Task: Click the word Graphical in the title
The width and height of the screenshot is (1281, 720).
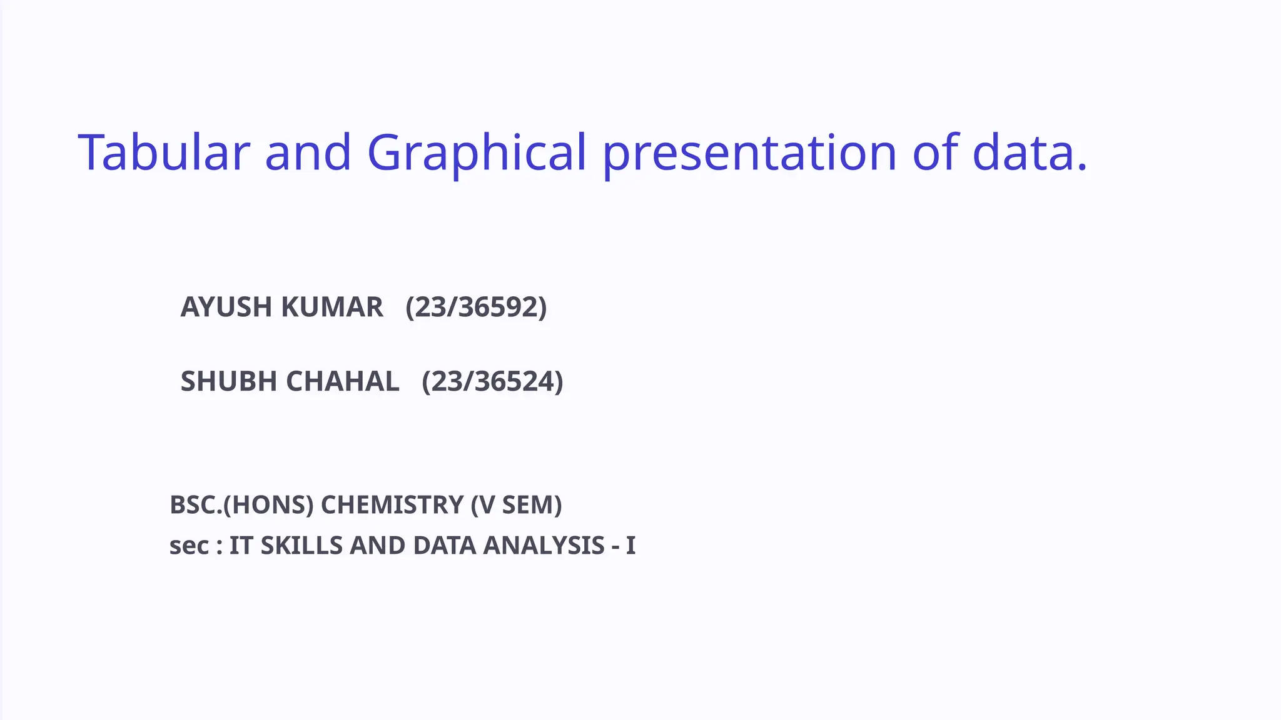Action: [477, 152]
